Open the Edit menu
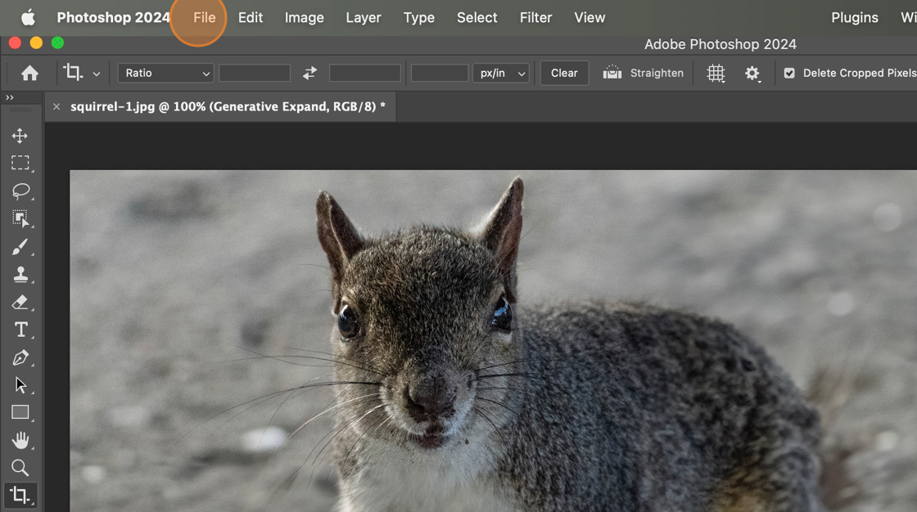 tap(251, 17)
